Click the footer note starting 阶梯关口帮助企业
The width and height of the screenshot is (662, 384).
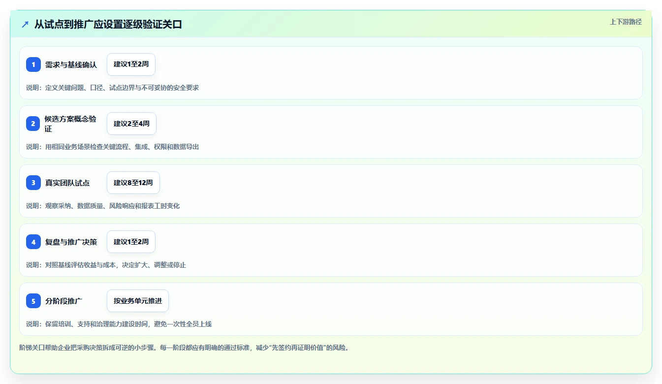(x=184, y=348)
